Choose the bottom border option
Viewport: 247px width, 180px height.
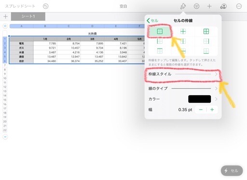(206, 51)
